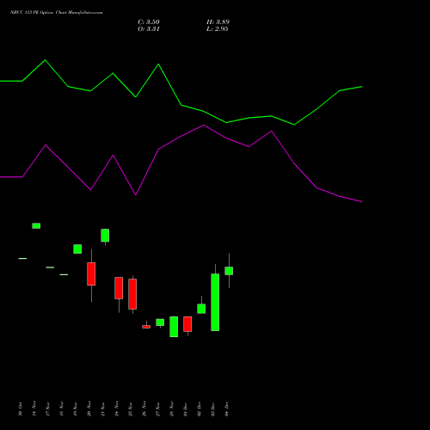Click the flat candle mark for 17 Nov

click(x=50, y=267)
